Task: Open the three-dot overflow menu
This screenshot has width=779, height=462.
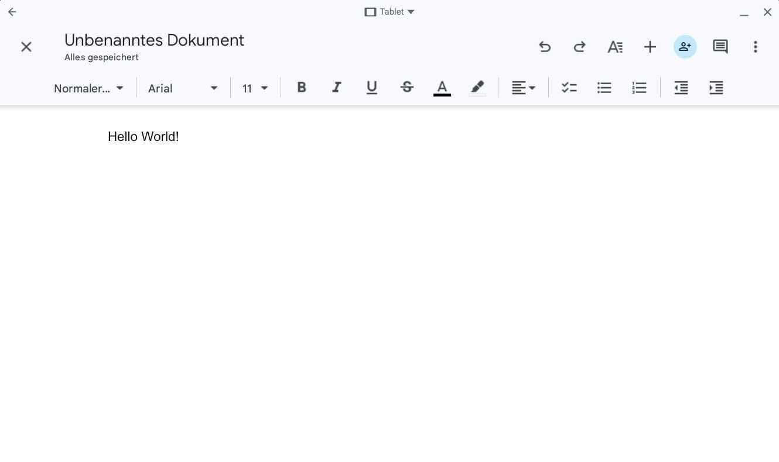Action: (x=756, y=47)
